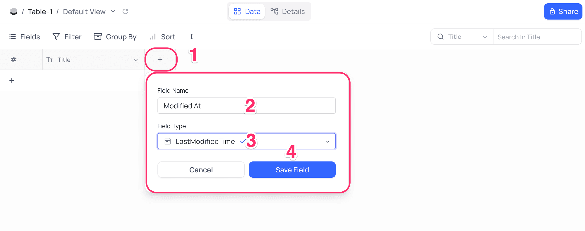Open the Field Type LastModifiedTime dropdown
585x231 pixels.
pyautogui.click(x=328, y=141)
